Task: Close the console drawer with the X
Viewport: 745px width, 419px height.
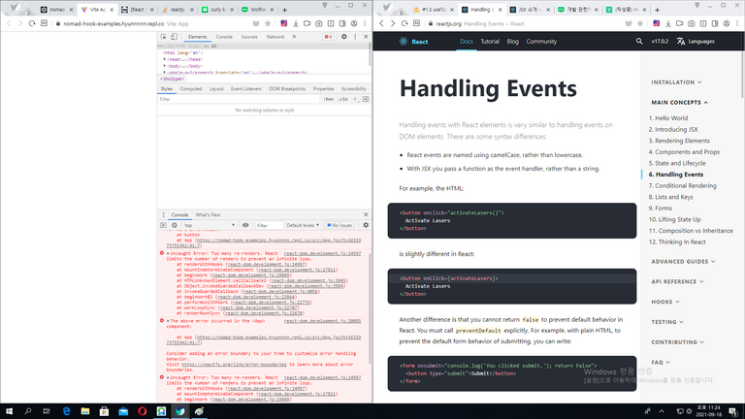Action: pyautogui.click(x=366, y=214)
